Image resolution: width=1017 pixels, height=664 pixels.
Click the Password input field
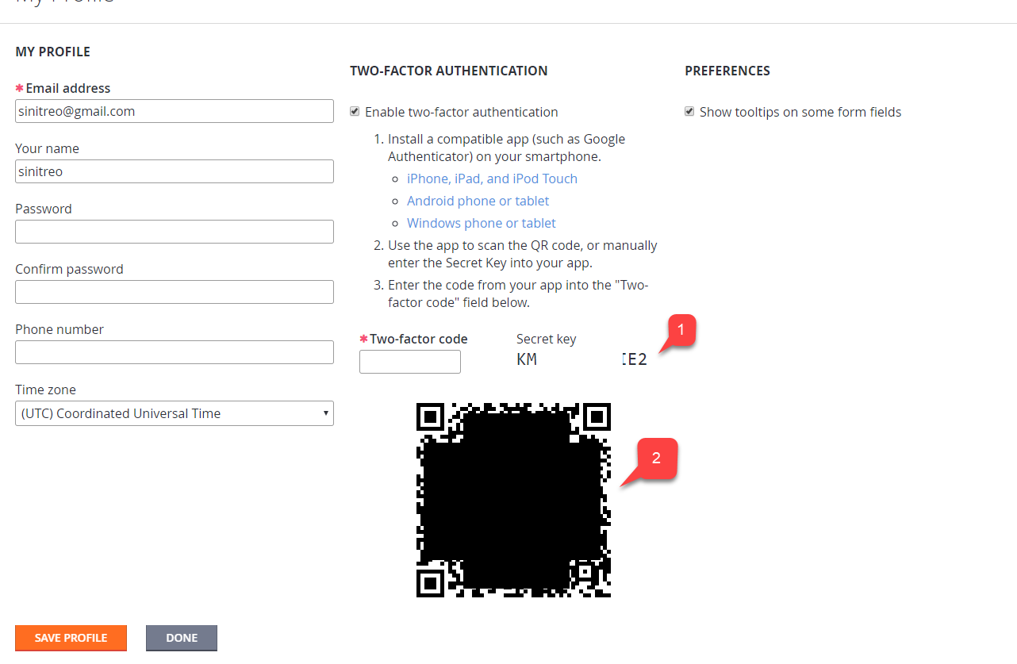[175, 232]
